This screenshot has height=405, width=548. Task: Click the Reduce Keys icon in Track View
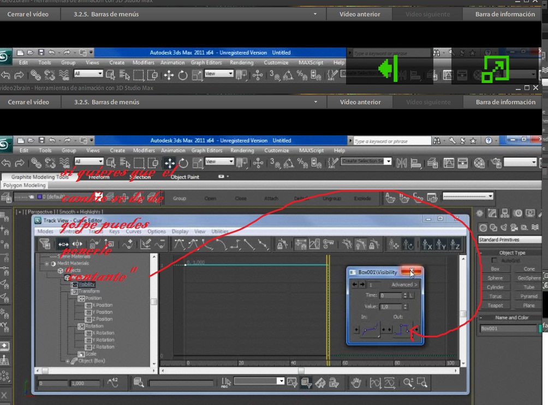coord(160,244)
